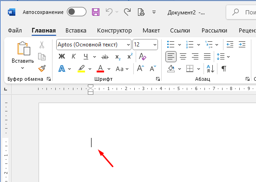Click the Word application icon
This screenshot has height=182, width=256.
12,12
